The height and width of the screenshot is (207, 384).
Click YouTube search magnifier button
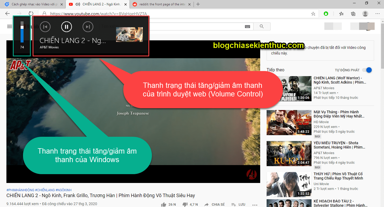click(262, 26)
